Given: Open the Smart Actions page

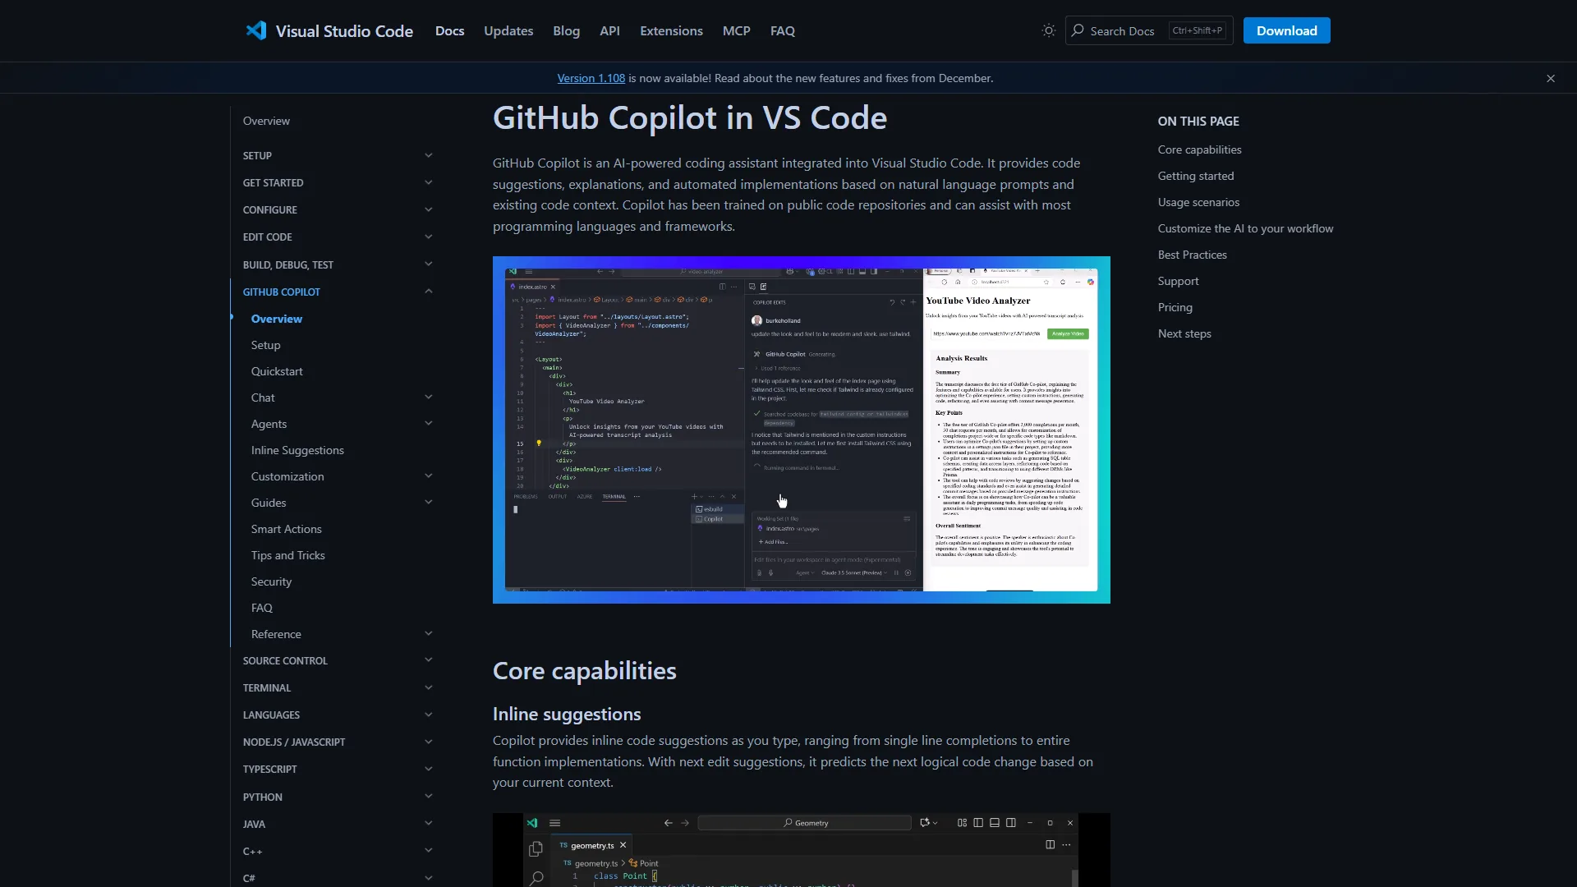Looking at the screenshot, I should pyautogui.click(x=286, y=529).
